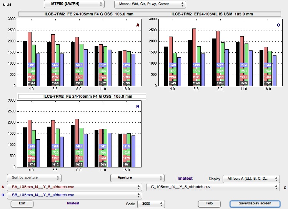
Task: Click the 11.0 aperture label under chart C
Action: (x=243, y=89)
